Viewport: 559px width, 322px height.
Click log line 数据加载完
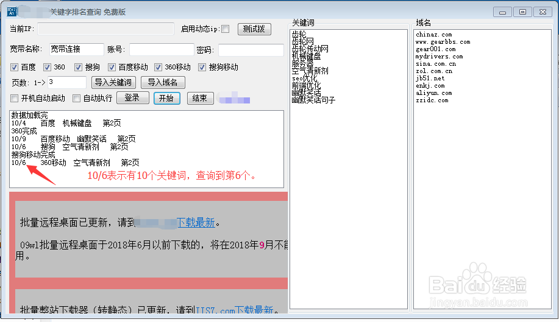point(30,115)
